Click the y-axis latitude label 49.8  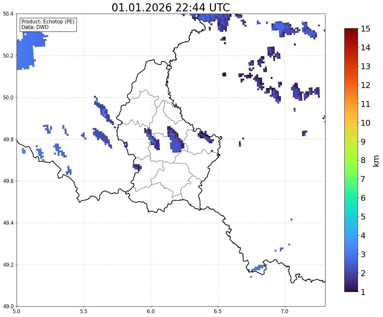coord(8,139)
